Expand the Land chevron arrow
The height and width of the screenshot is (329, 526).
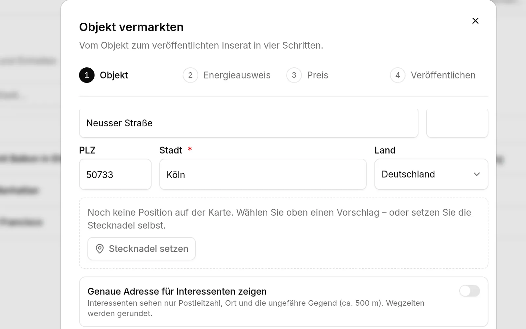477,174
